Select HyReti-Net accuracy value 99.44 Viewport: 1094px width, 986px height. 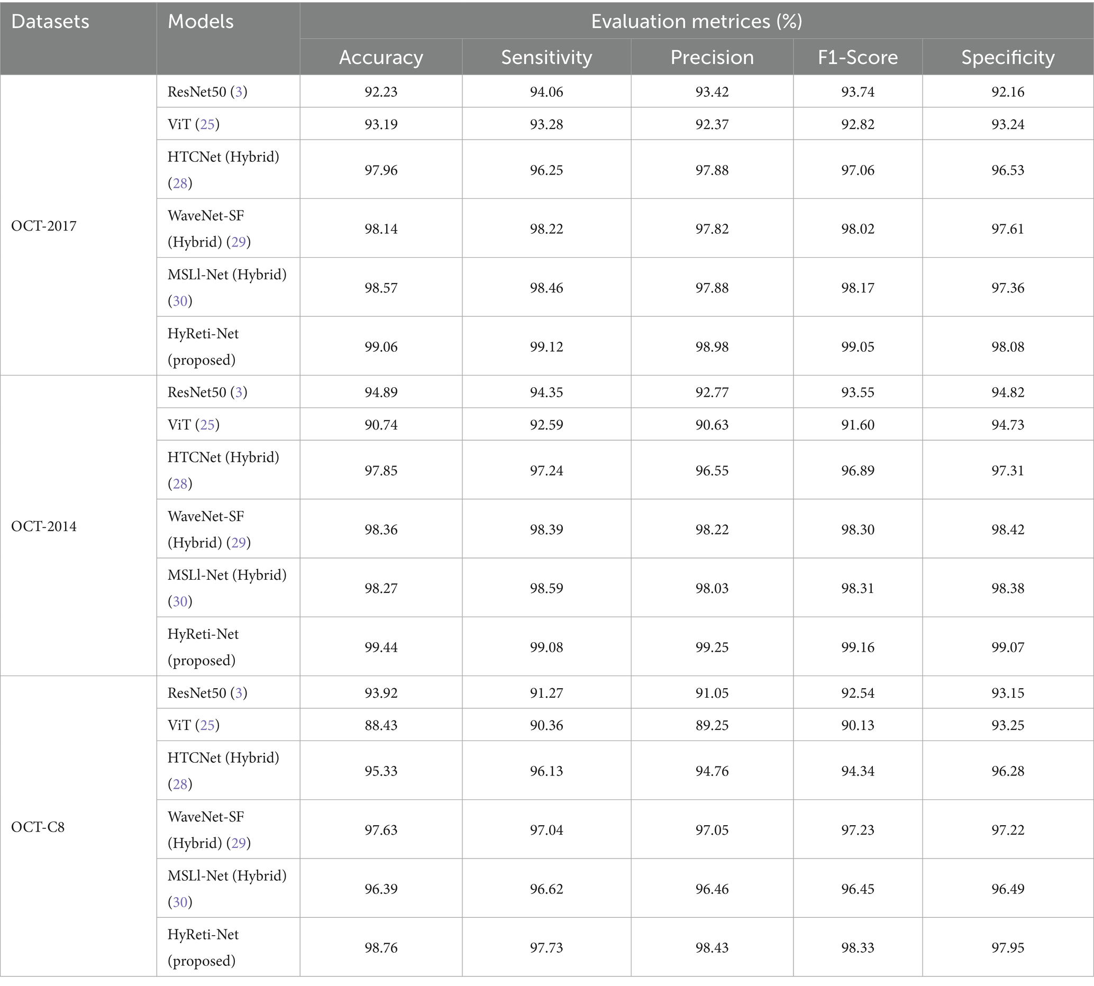(x=381, y=647)
